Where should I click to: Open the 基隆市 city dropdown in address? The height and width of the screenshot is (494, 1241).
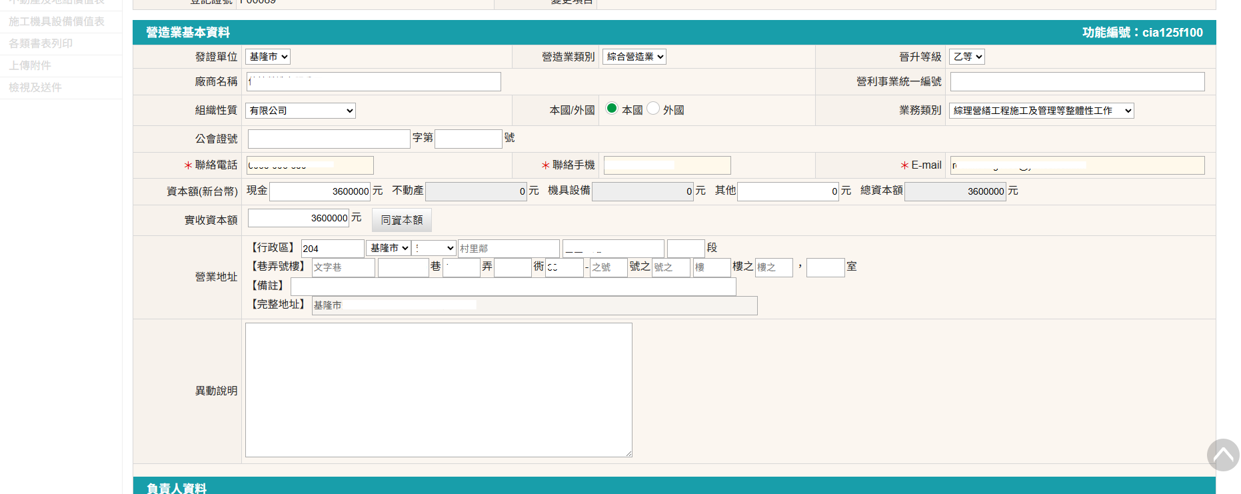click(x=389, y=248)
